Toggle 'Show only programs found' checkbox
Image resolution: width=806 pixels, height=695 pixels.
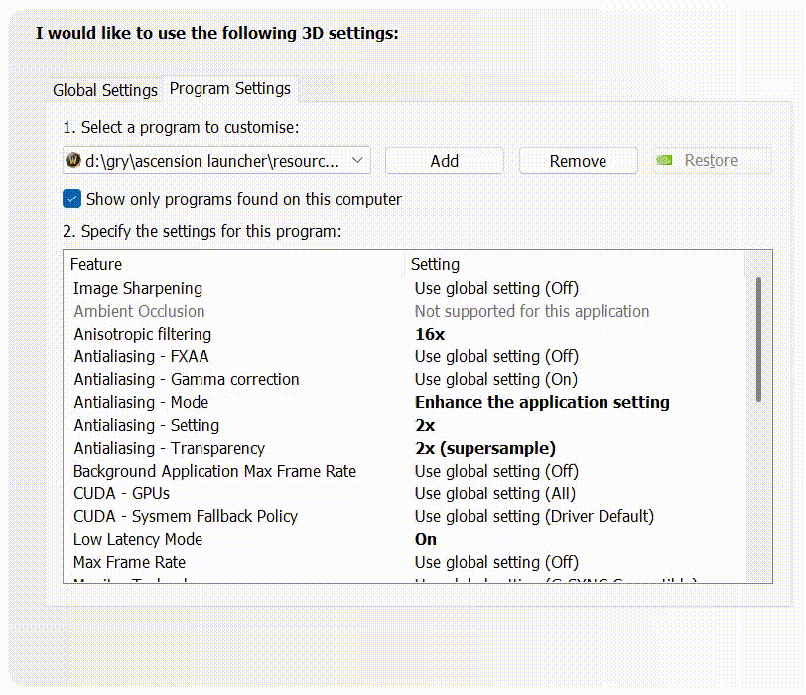click(x=71, y=199)
